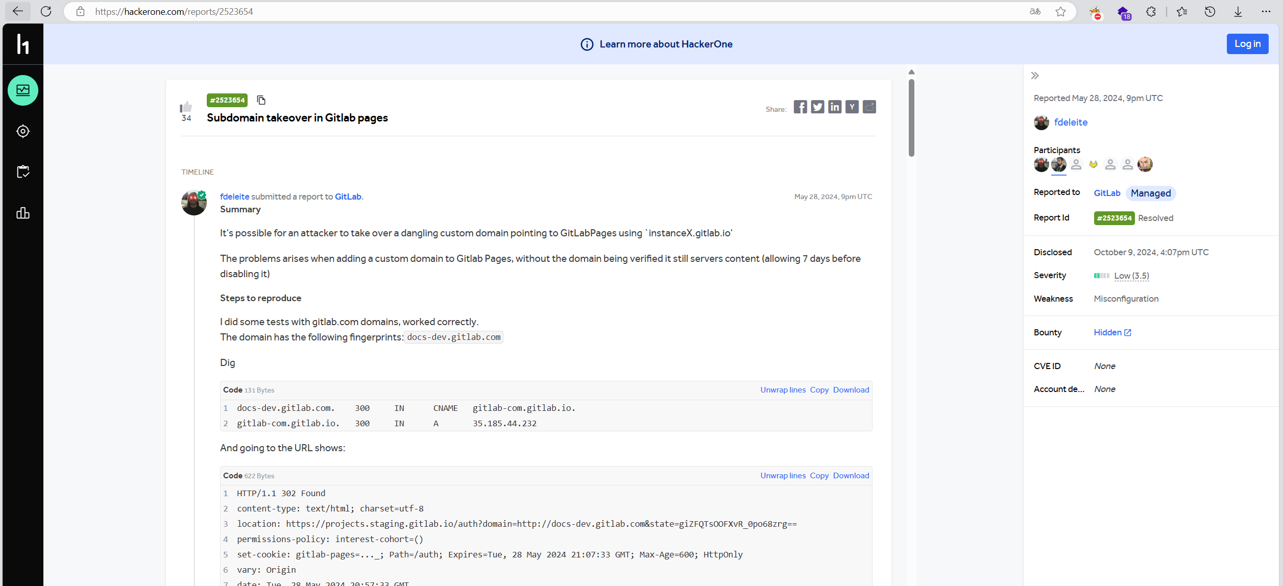Share the report on Reddit

point(869,107)
